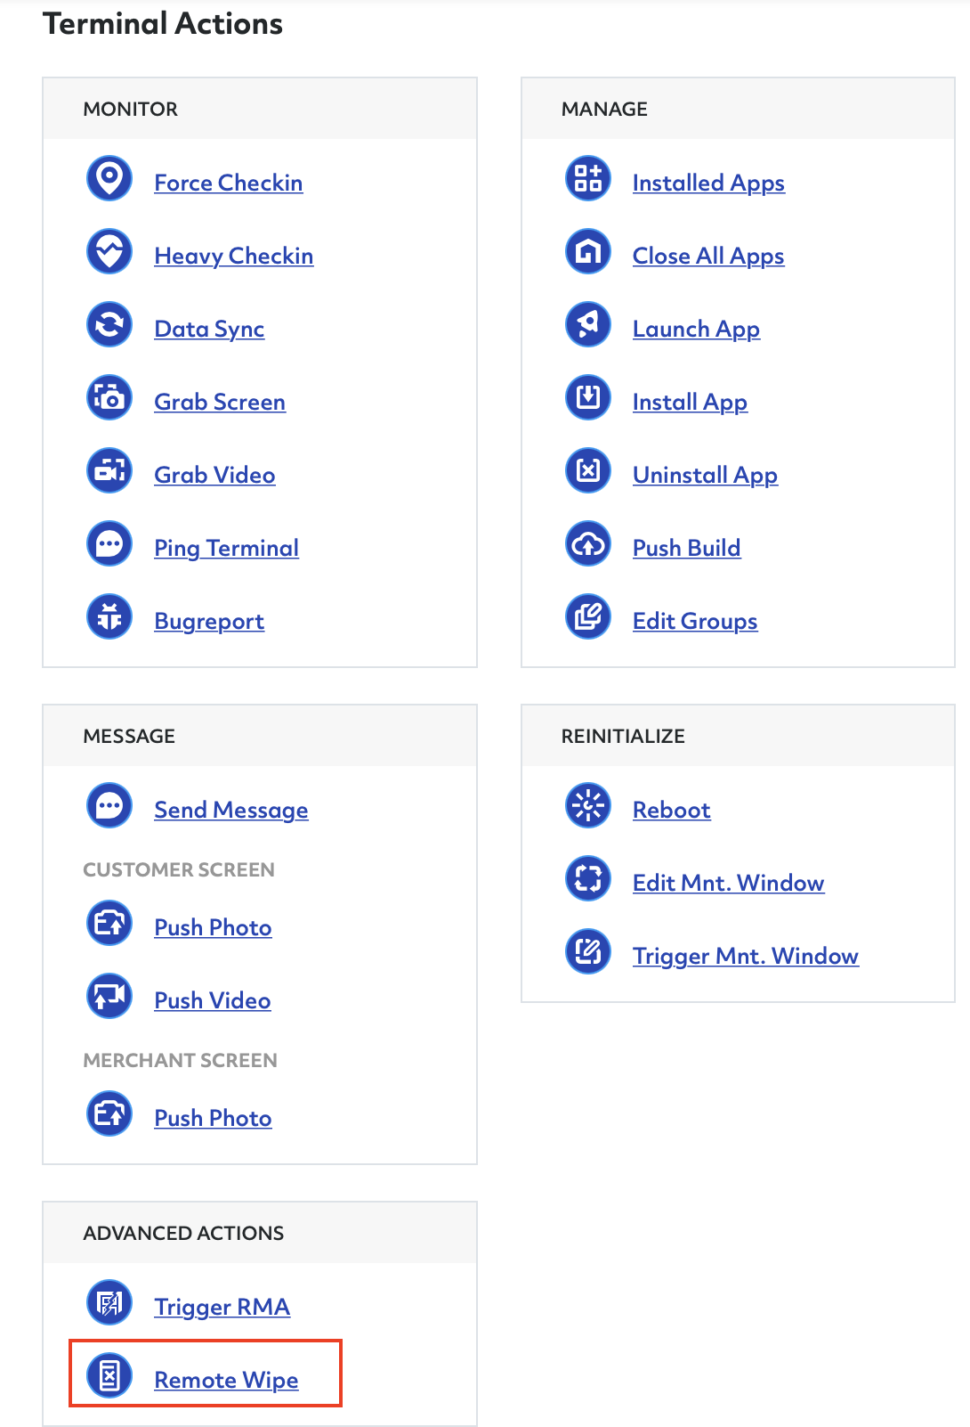The width and height of the screenshot is (970, 1427).
Task: Click the Grab Screen camera icon
Action: tap(109, 397)
